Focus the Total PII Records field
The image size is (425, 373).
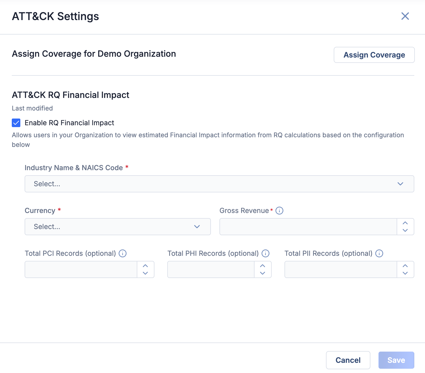(x=341, y=269)
